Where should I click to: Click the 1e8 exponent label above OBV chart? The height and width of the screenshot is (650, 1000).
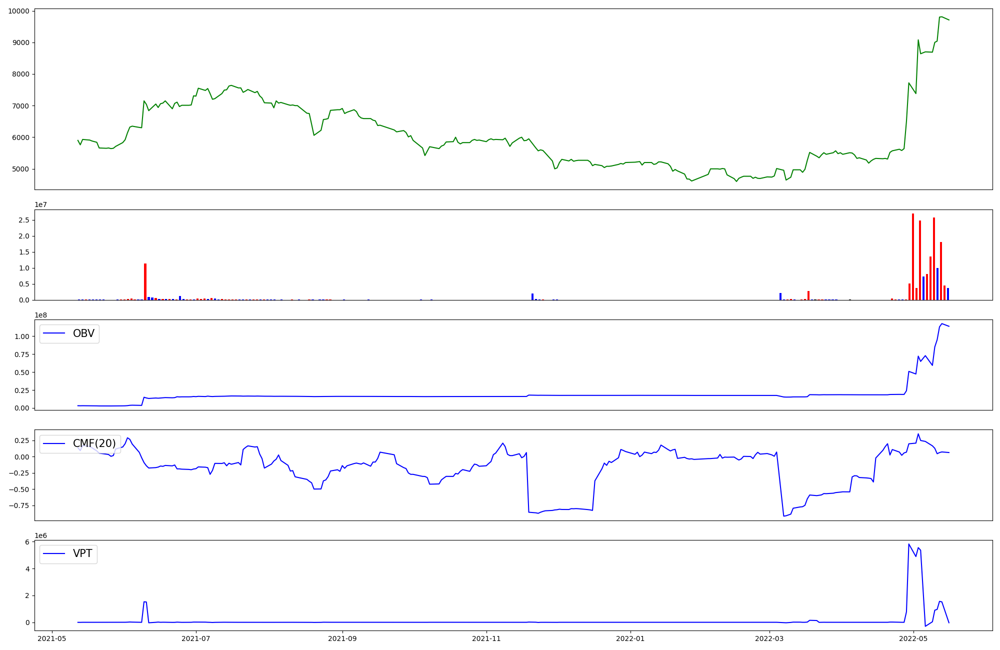[x=41, y=315]
